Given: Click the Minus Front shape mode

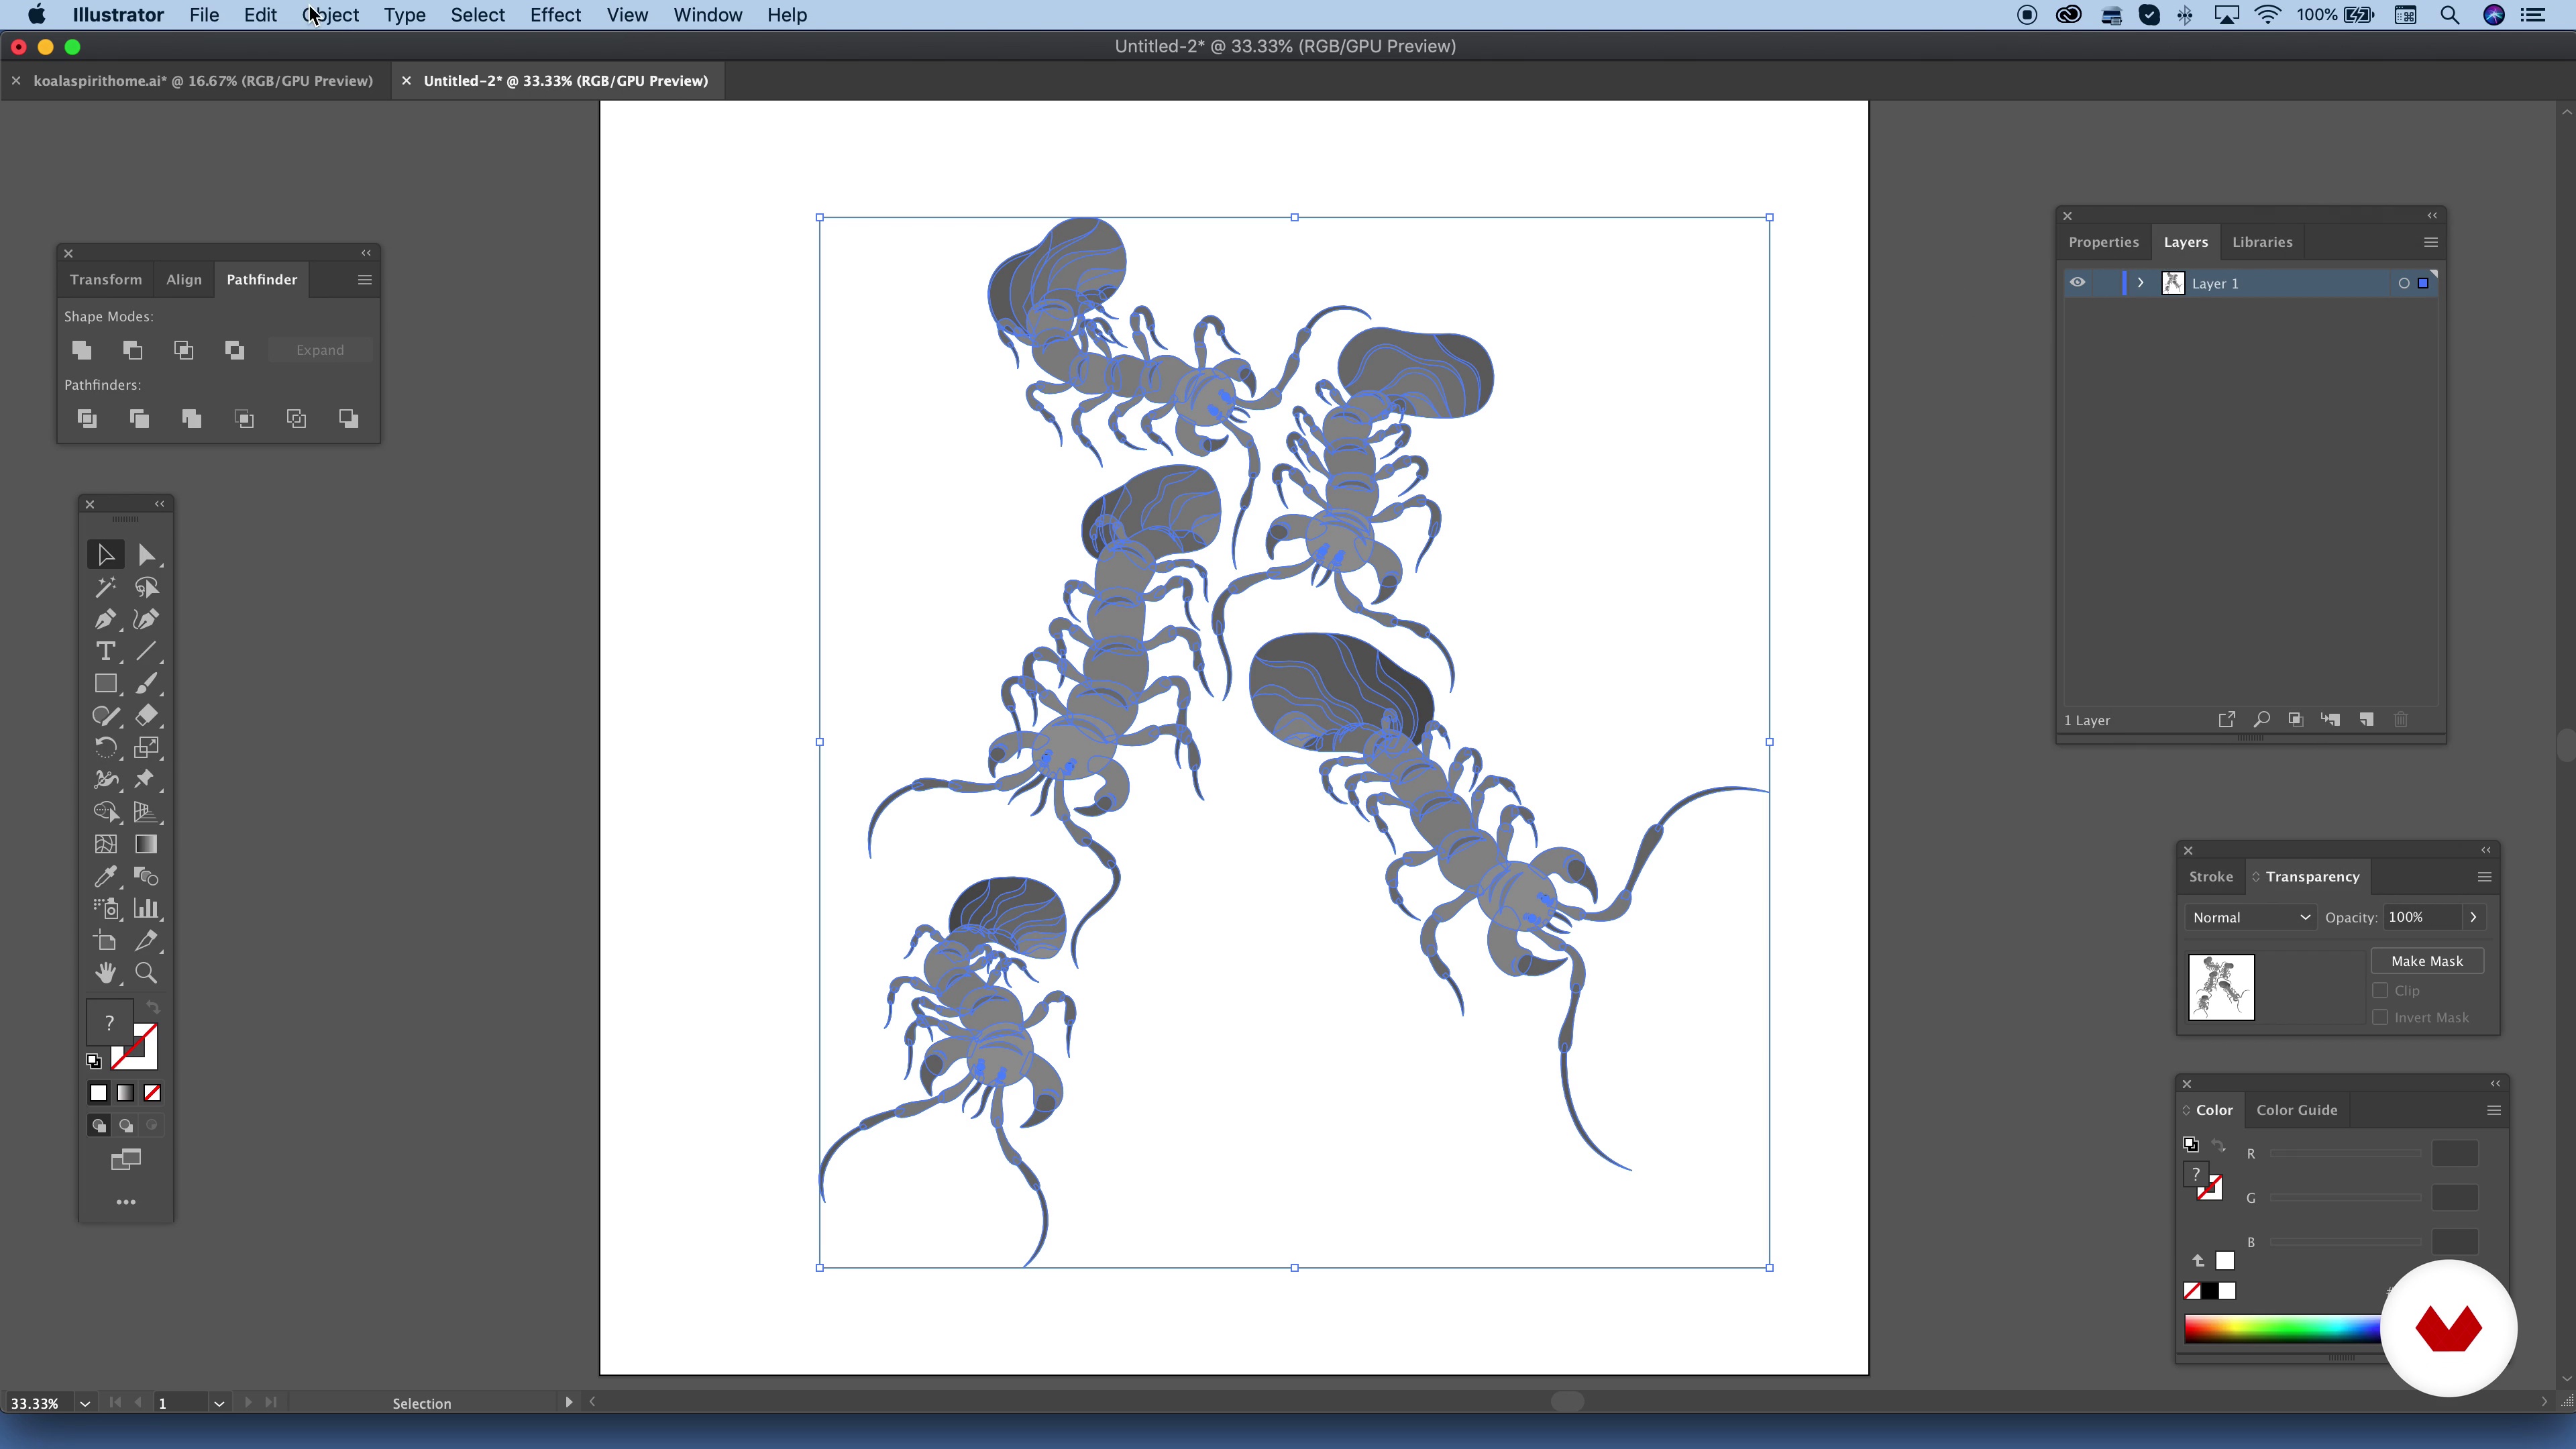Looking at the screenshot, I should click(x=132, y=350).
